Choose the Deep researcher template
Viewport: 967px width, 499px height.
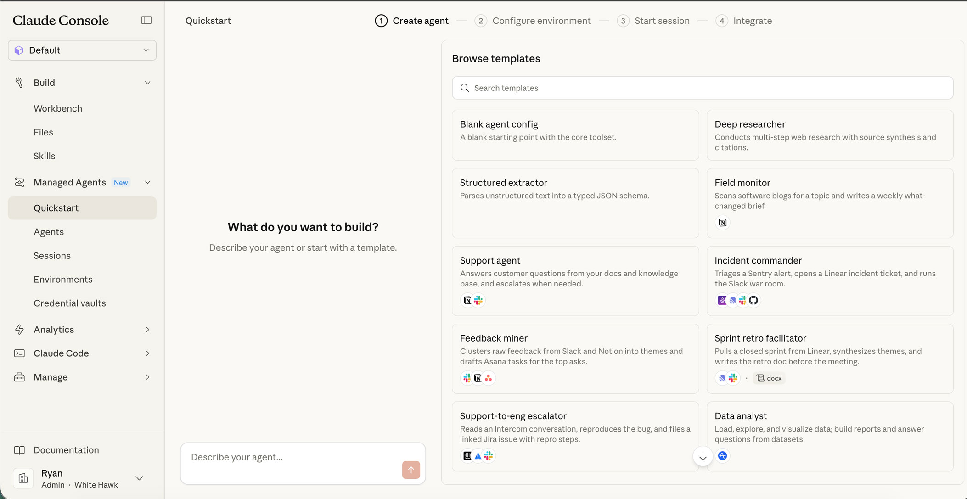[x=829, y=135]
